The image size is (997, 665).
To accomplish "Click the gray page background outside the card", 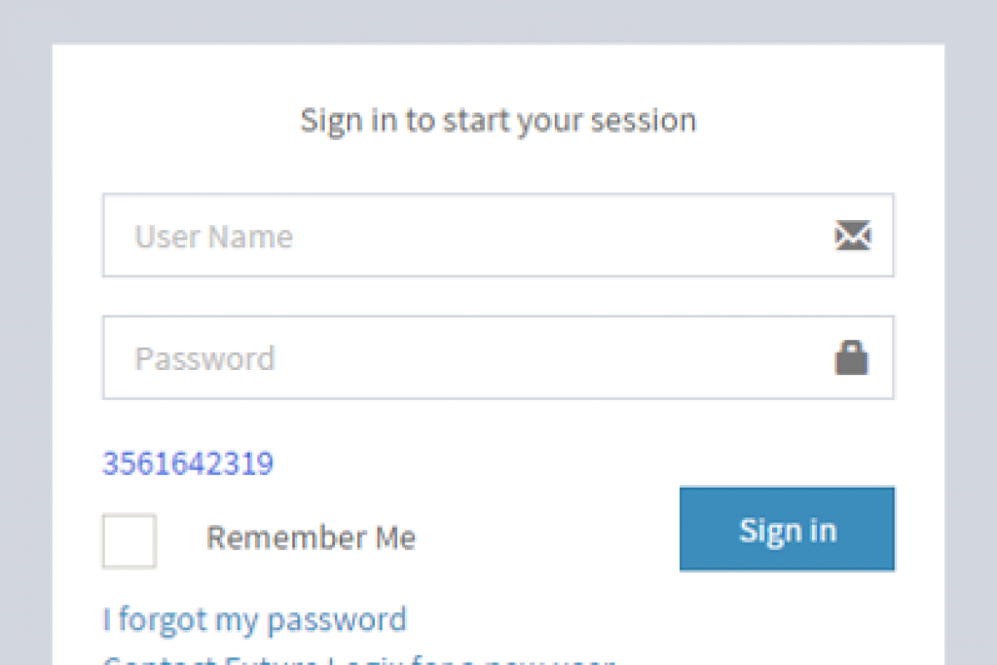I will (x=26, y=341).
